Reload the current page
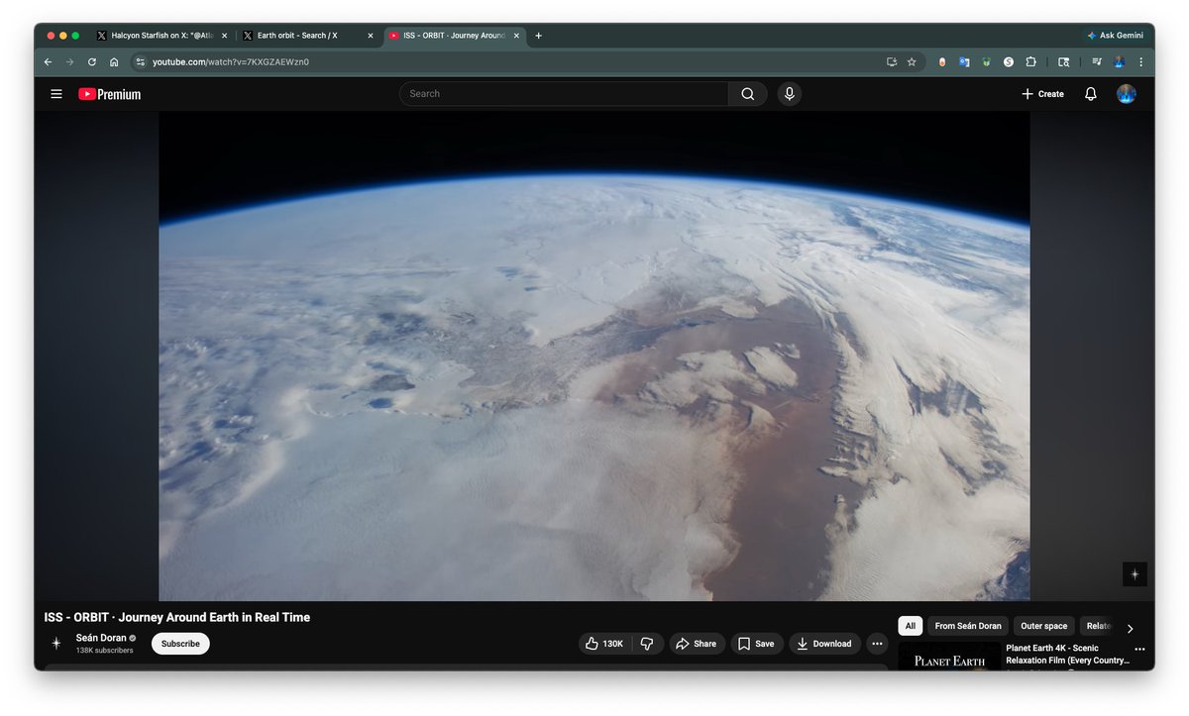The height and width of the screenshot is (716, 1189). [x=92, y=61]
